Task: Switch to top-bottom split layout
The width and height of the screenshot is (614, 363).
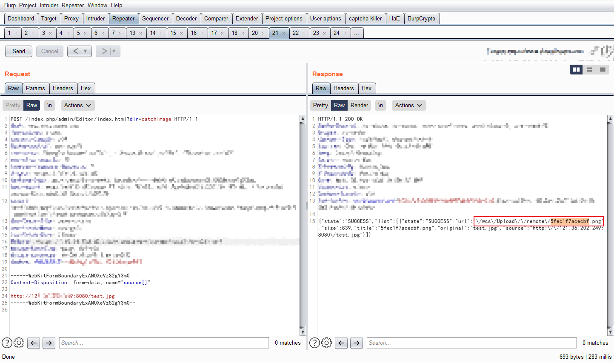Action: click(x=590, y=69)
